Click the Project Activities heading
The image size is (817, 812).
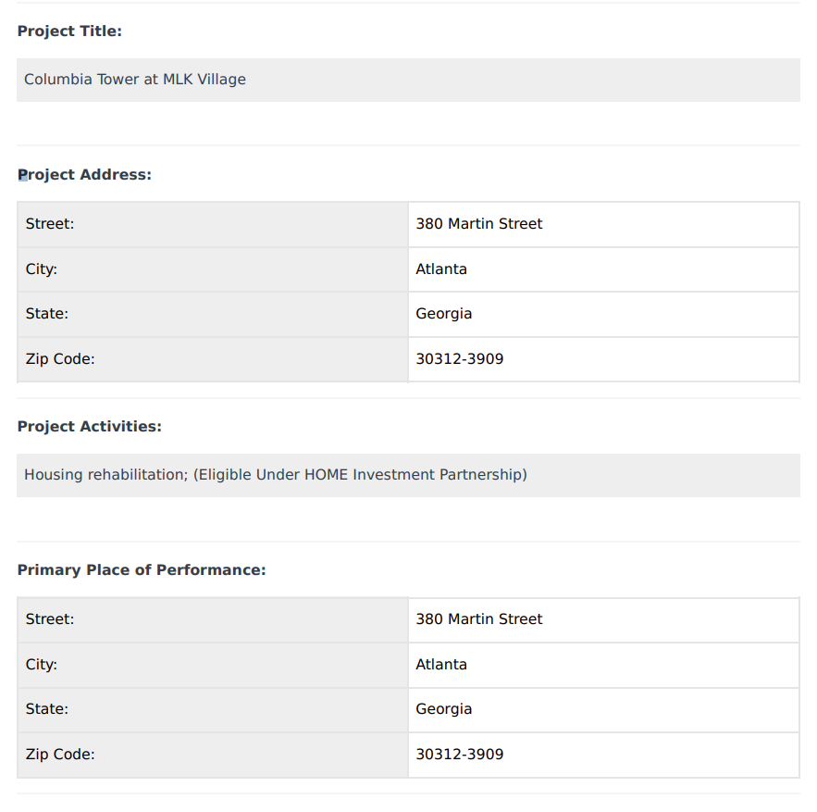point(89,427)
